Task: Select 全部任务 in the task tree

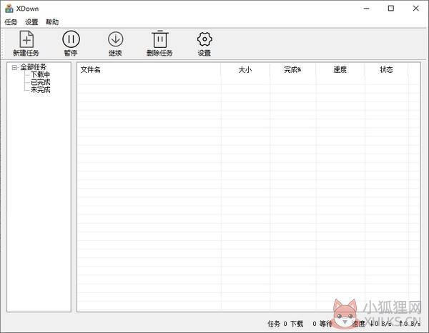Action: click(x=33, y=66)
